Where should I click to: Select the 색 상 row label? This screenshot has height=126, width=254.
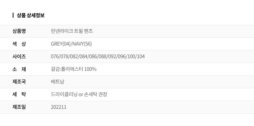(19, 44)
